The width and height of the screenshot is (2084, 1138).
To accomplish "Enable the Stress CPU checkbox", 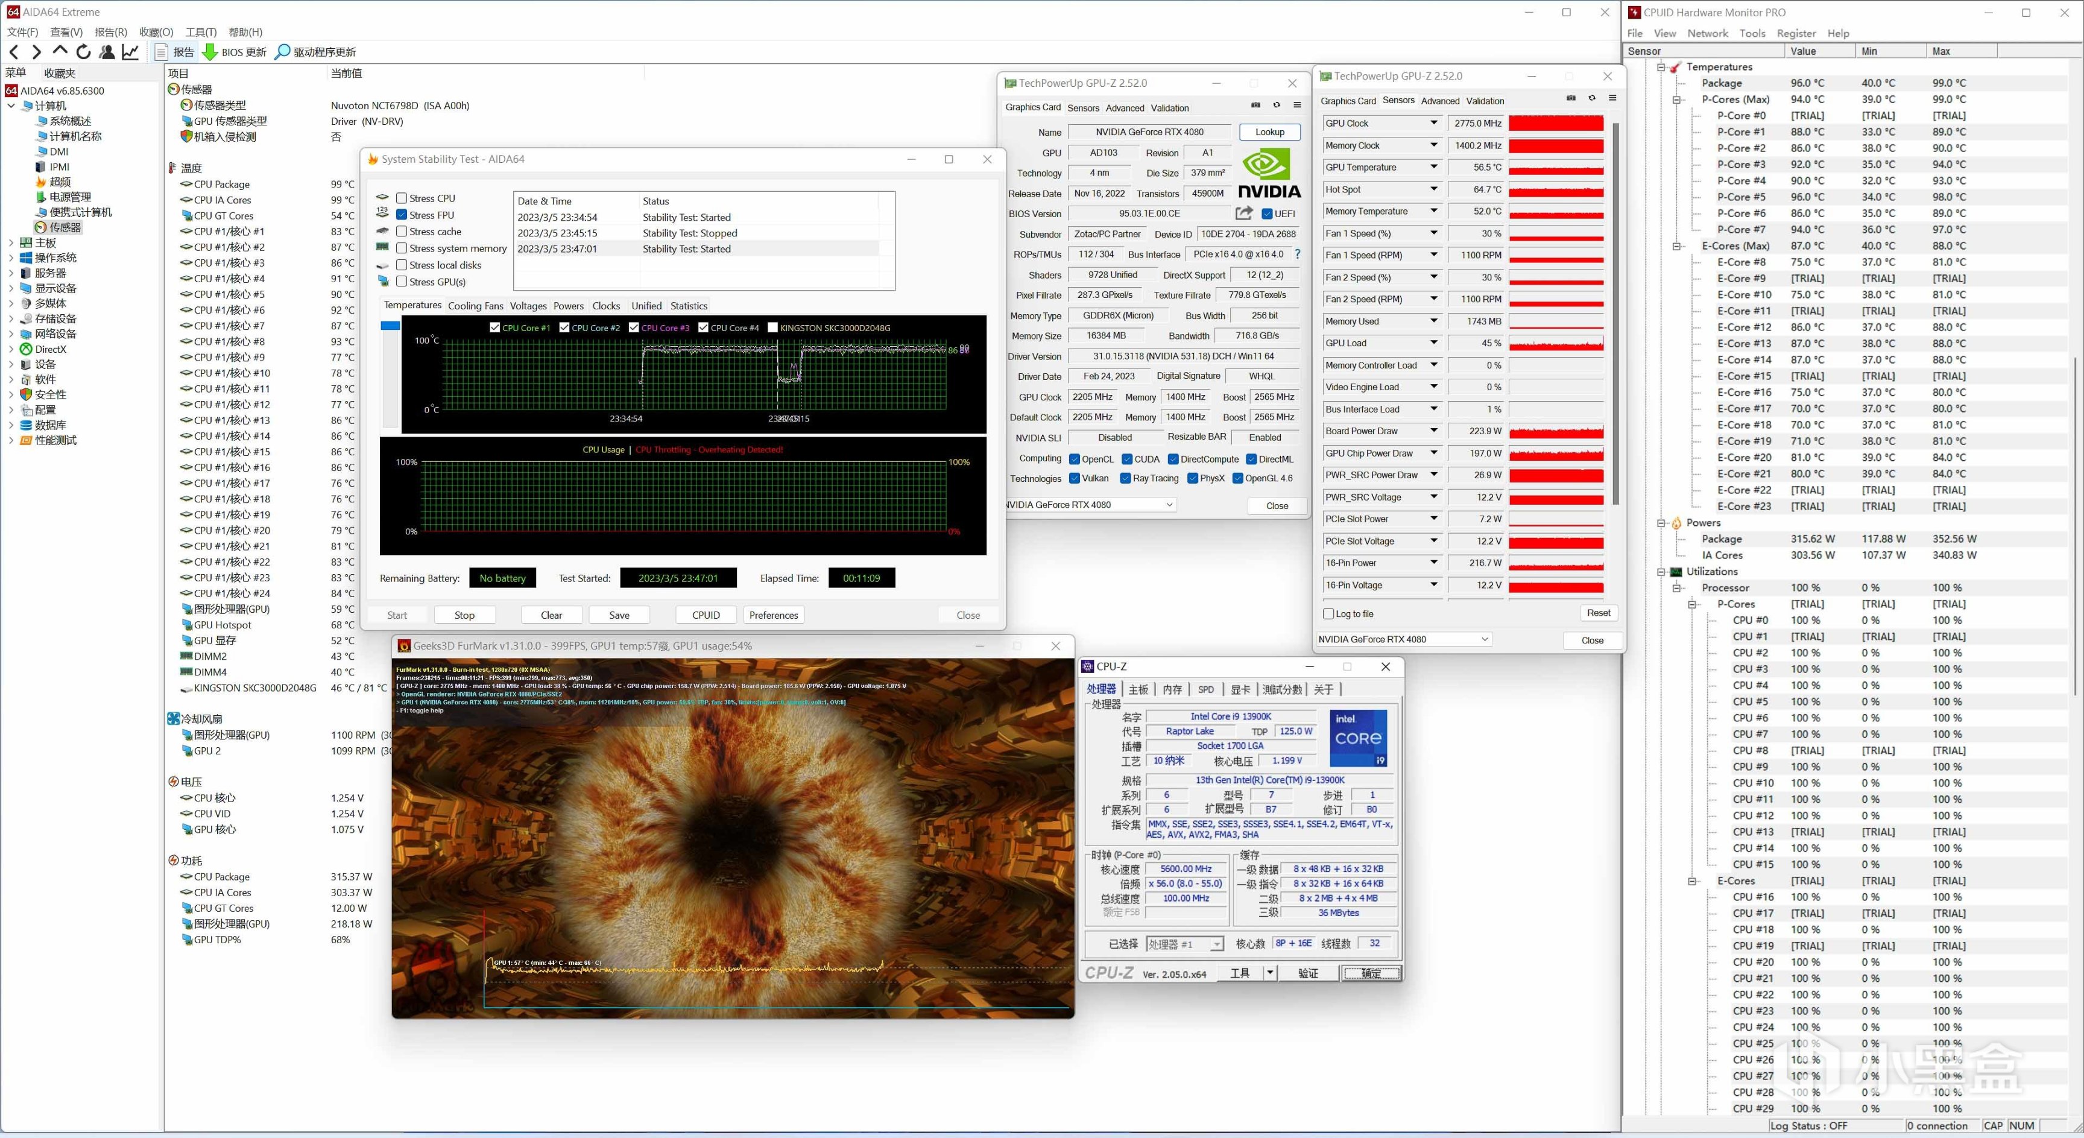I will pos(401,198).
